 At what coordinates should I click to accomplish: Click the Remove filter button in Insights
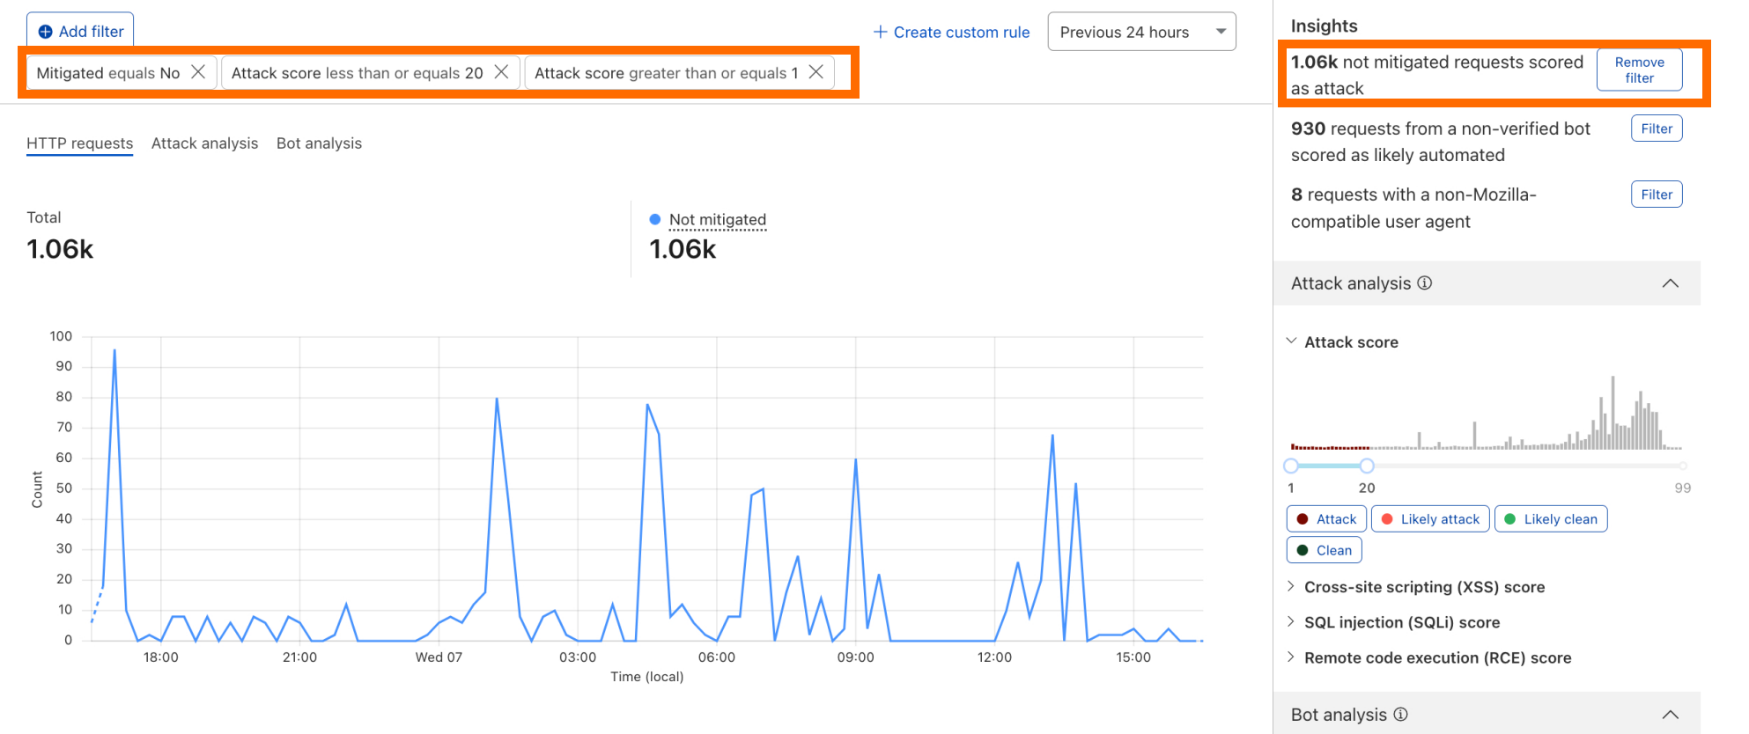click(1639, 70)
